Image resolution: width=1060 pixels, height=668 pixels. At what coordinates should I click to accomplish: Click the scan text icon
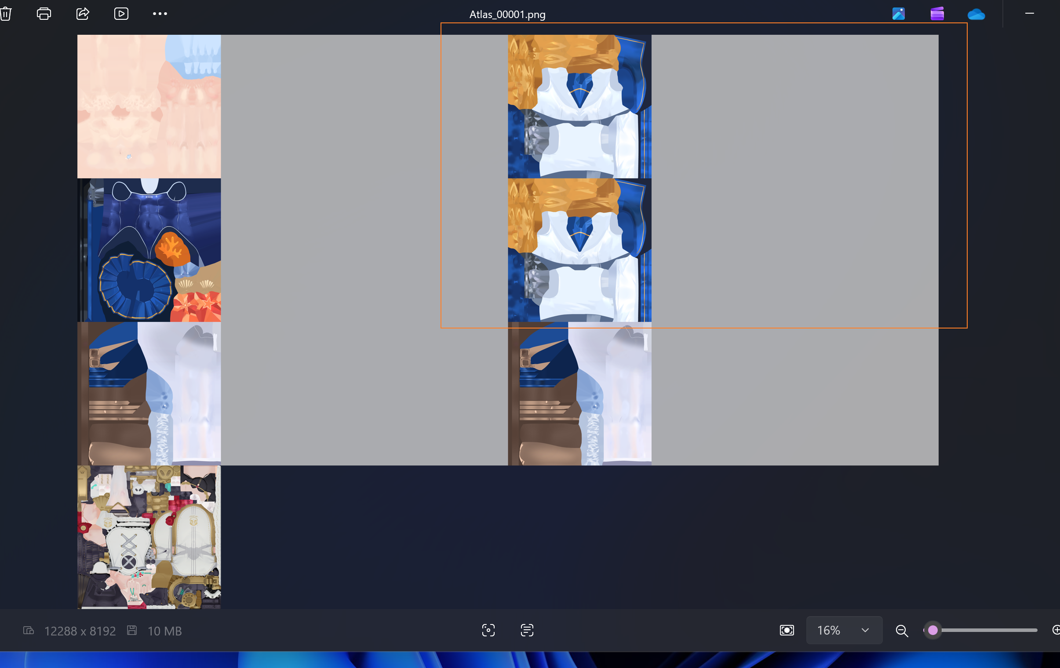point(527,630)
